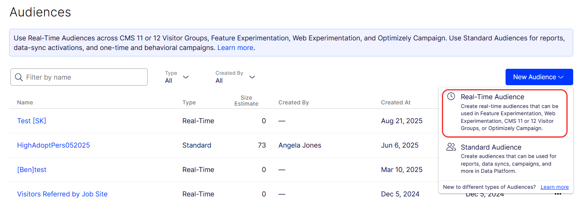Click Learn more in the dropdown footer
This screenshot has height=202, width=582.
(x=554, y=187)
